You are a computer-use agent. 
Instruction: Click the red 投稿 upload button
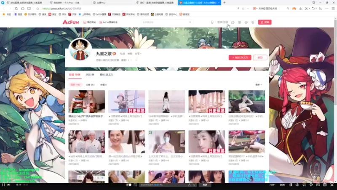(x=265, y=22)
